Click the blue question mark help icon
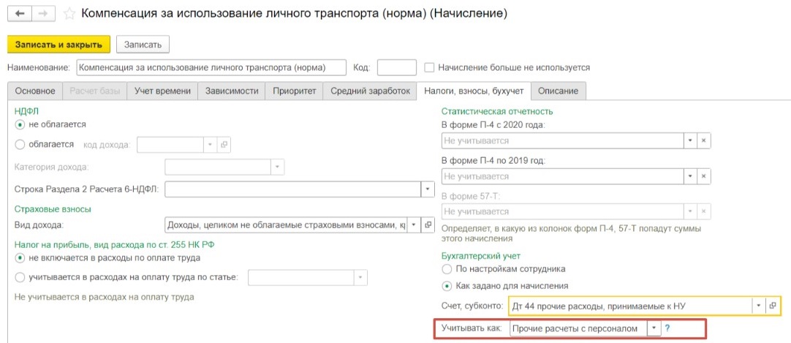791x343 pixels. (667, 328)
